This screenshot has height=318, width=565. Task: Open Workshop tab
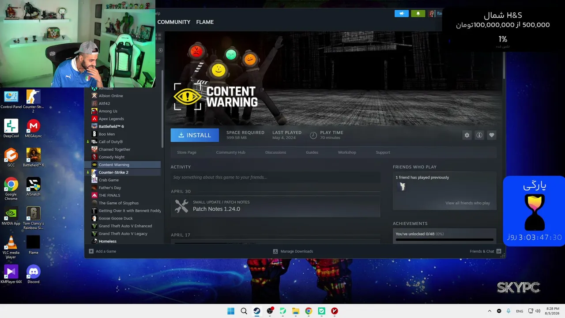(347, 152)
